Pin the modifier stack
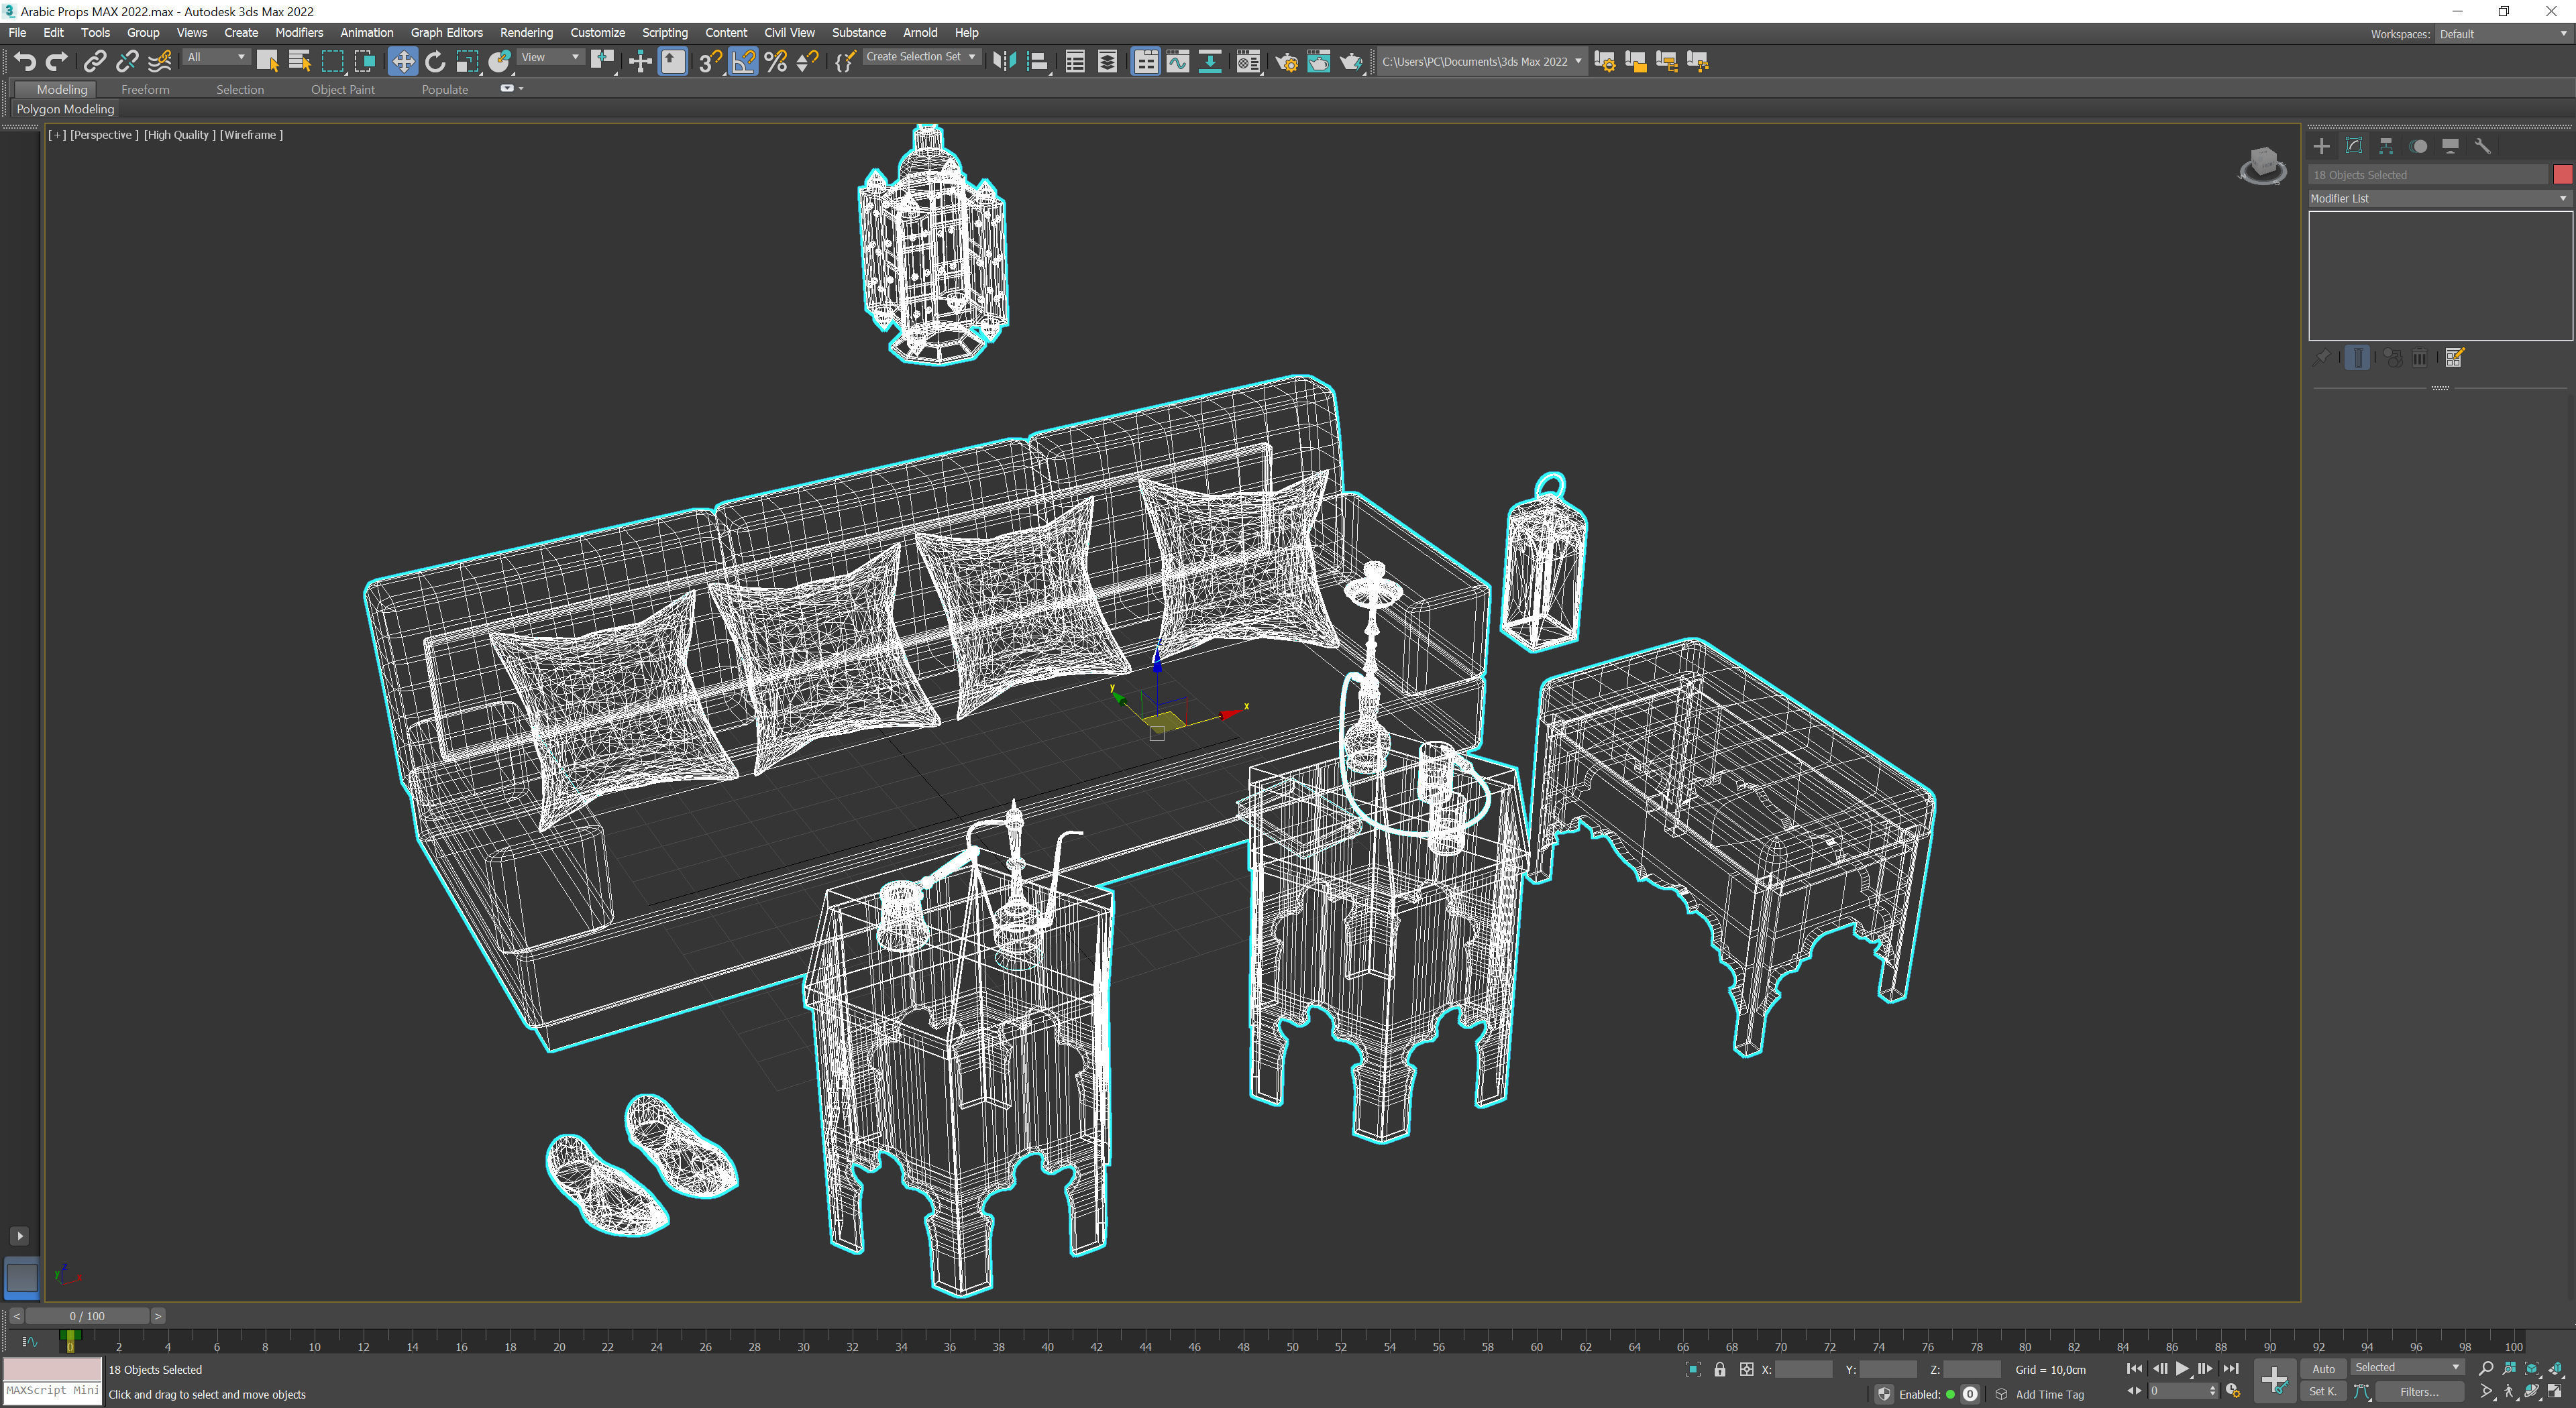 point(2322,357)
